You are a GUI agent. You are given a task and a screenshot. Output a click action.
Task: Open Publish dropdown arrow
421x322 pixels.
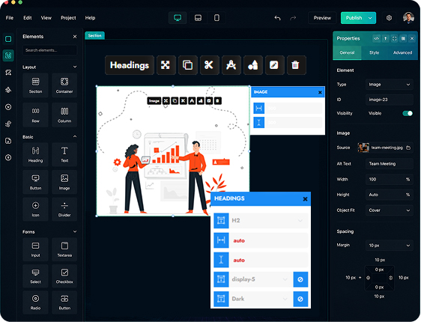370,18
